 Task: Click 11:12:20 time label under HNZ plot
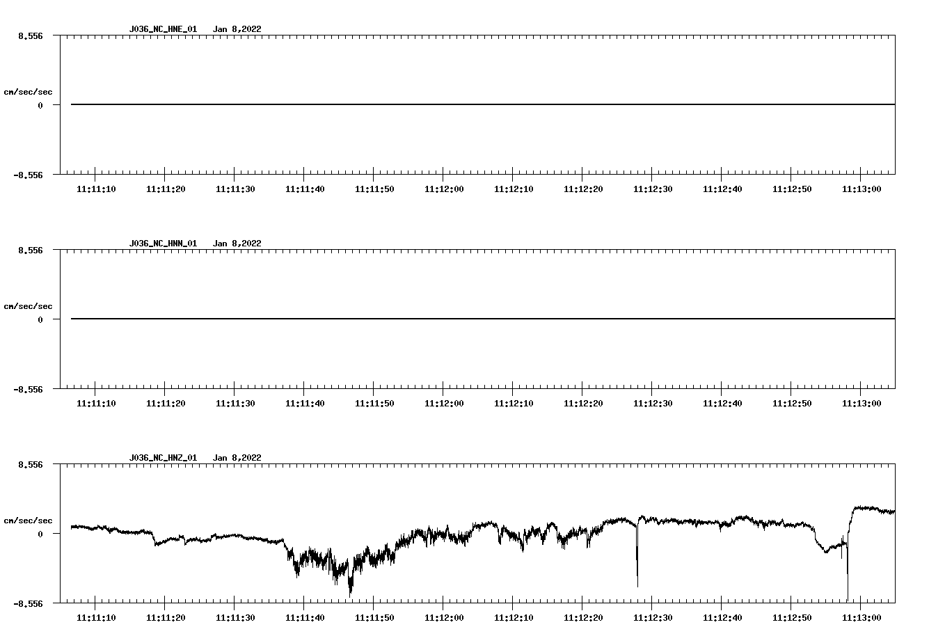tap(583, 618)
